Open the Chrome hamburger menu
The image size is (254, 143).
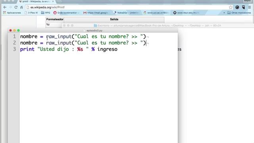pyautogui.click(x=250, y=7)
